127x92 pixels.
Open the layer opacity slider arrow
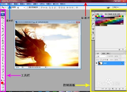tap(120, 56)
